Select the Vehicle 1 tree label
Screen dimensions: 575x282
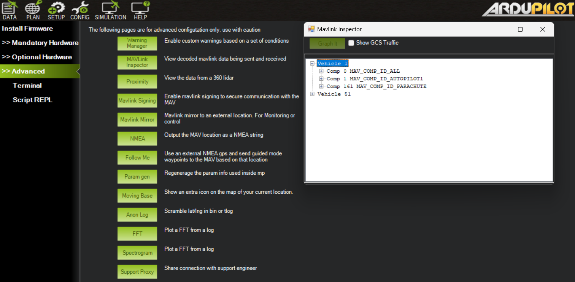coord(332,64)
